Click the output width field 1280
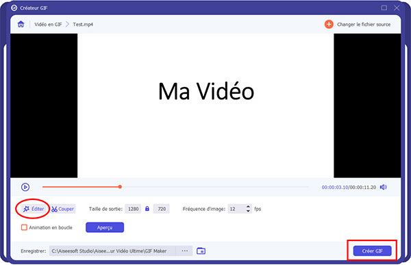This screenshot has width=411, height=265. pos(133,209)
